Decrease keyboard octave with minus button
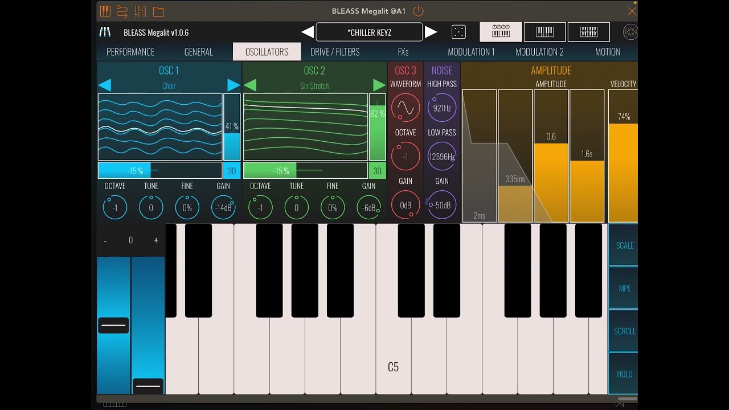Image resolution: width=729 pixels, height=410 pixels. click(105, 240)
